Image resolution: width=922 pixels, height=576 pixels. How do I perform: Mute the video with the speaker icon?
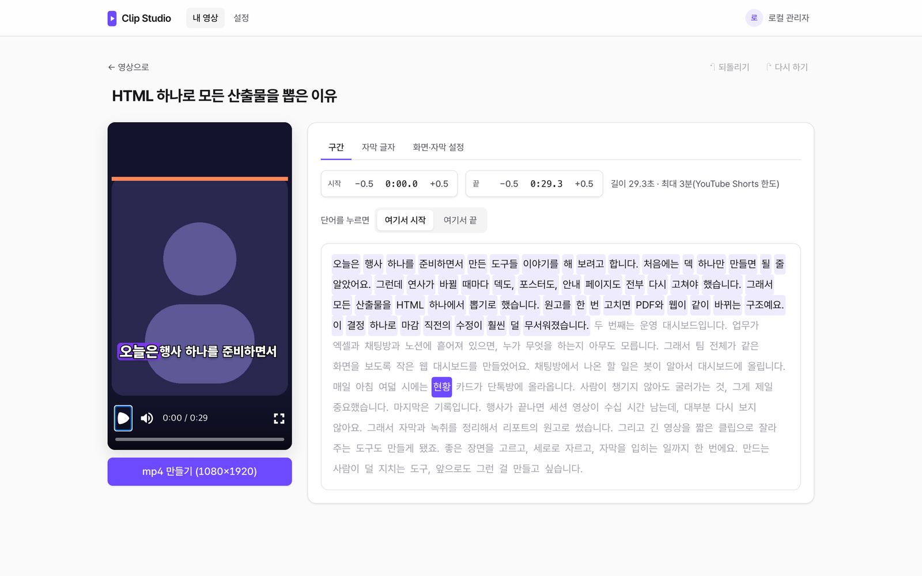pyautogui.click(x=147, y=418)
